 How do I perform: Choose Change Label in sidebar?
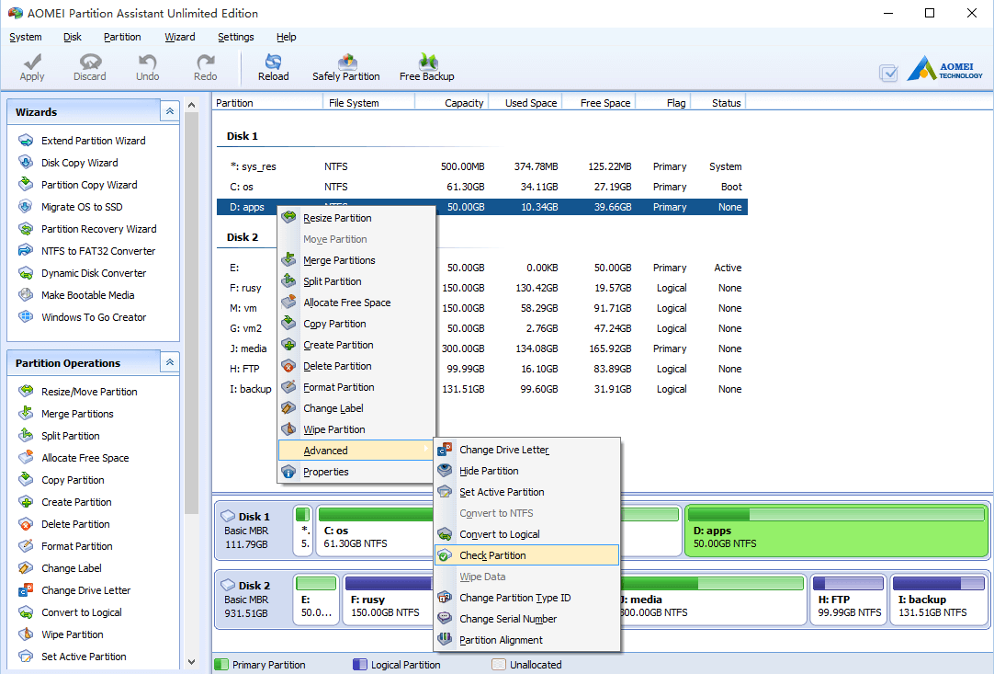click(x=71, y=568)
